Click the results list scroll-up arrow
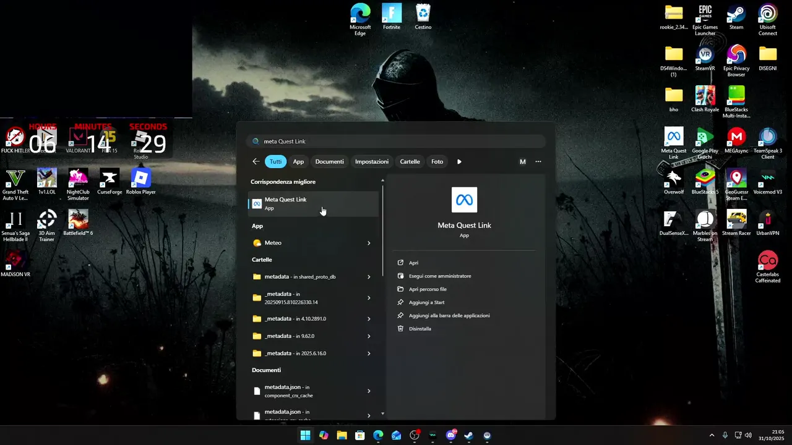The height and width of the screenshot is (445, 792). [382, 180]
